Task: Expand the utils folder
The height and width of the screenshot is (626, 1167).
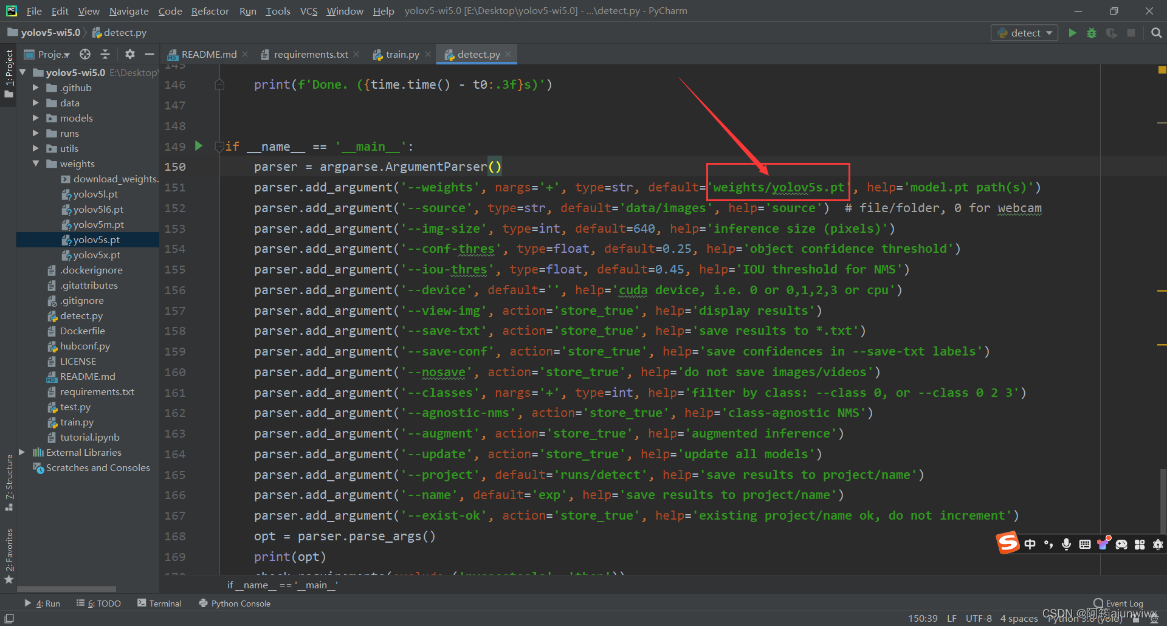Action: click(35, 148)
